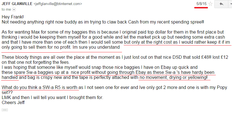This screenshot has width=232, height=113.
Task: Show trimmed content via the ellipsis button
Action: 5,110
